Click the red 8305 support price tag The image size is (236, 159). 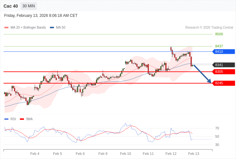tap(224, 72)
